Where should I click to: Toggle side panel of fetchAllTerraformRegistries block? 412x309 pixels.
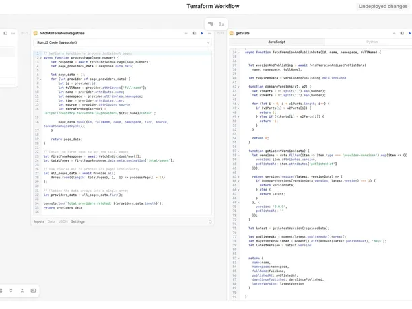click(x=194, y=33)
